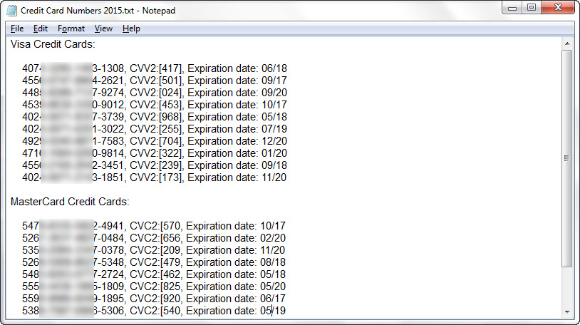This screenshot has width=580, height=325.
Task: Click card ending 7-9274
Action: [x=108, y=93]
